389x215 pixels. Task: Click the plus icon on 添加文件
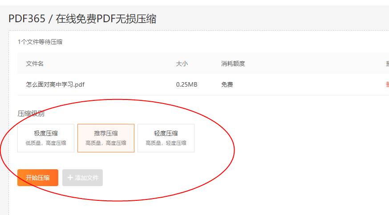(x=70, y=178)
